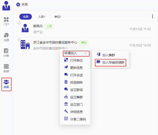Switch to the 单位 tab

[58, 17]
